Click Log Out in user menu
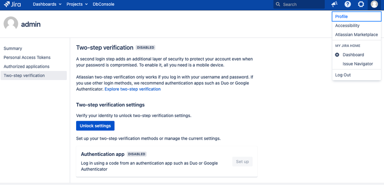 click(x=343, y=75)
